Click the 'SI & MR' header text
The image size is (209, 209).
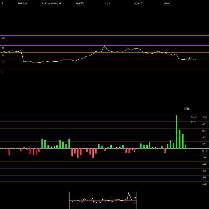pos(22,3)
